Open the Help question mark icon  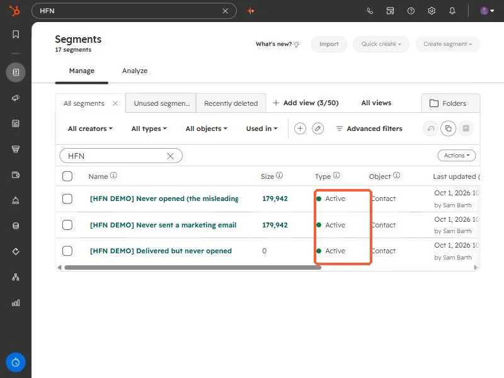(411, 11)
